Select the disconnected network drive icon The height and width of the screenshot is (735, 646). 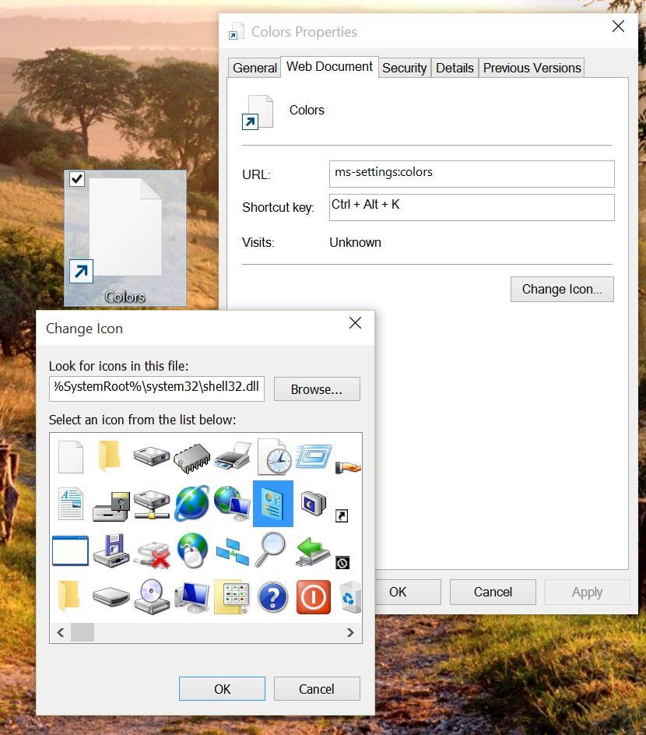[150, 550]
